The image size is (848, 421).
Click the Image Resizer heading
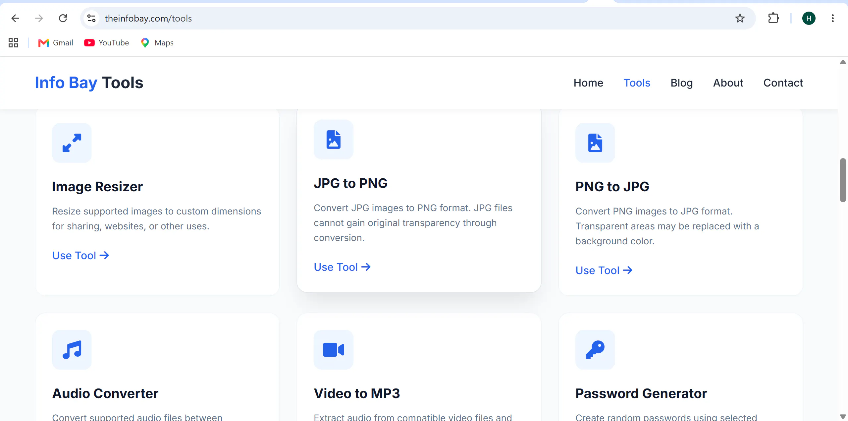coord(97,187)
